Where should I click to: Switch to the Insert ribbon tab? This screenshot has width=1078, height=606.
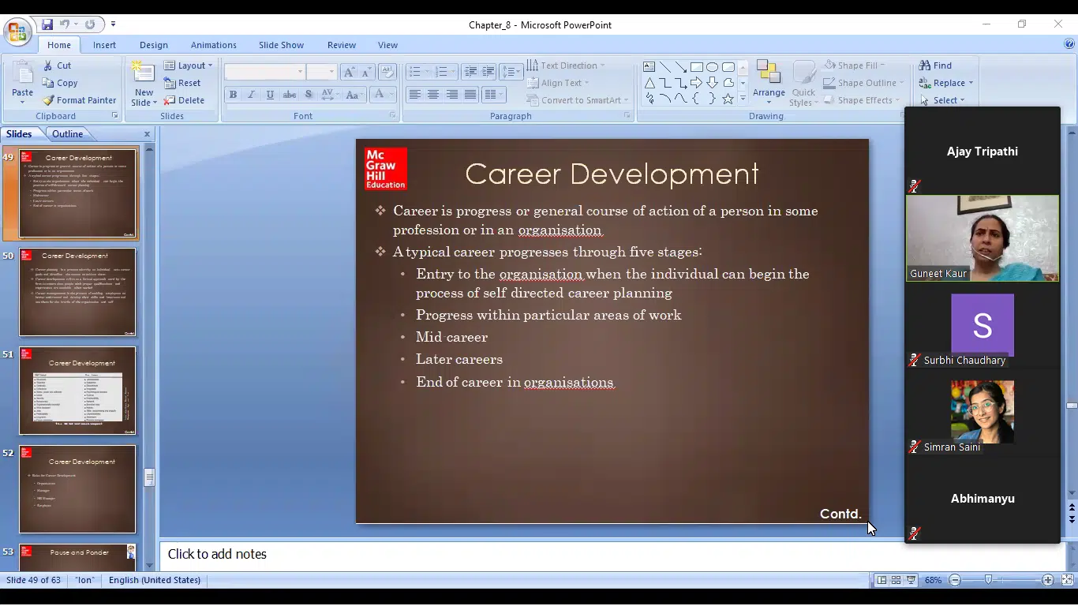coord(104,45)
